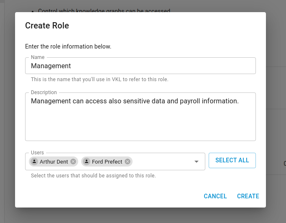Click the Name field label
Viewport: 286px width, 223px height.
coord(38,57)
